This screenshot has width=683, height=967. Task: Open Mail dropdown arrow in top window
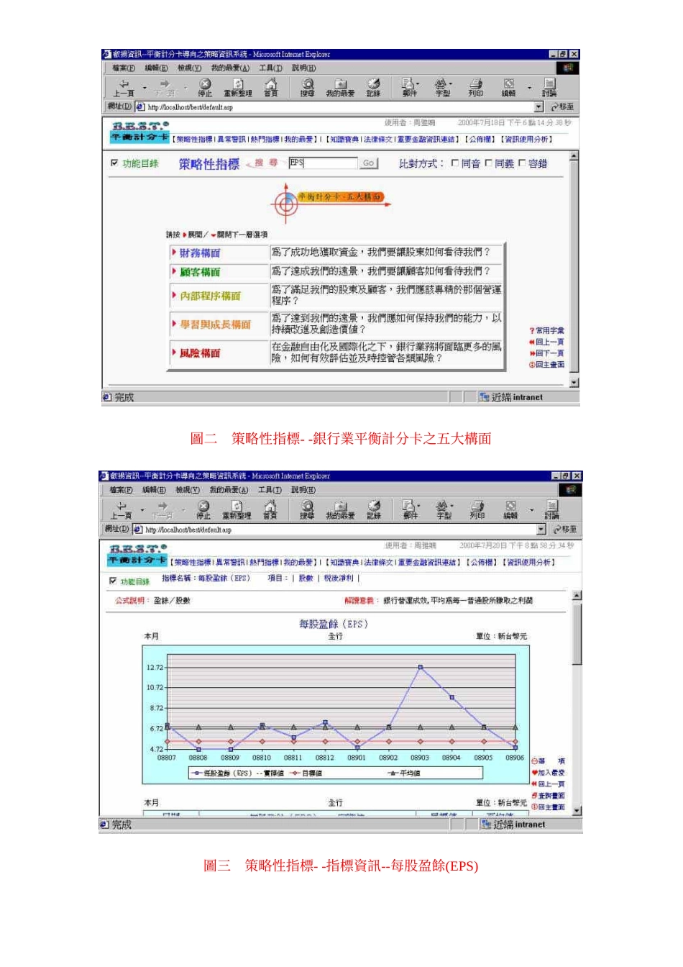click(x=418, y=83)
